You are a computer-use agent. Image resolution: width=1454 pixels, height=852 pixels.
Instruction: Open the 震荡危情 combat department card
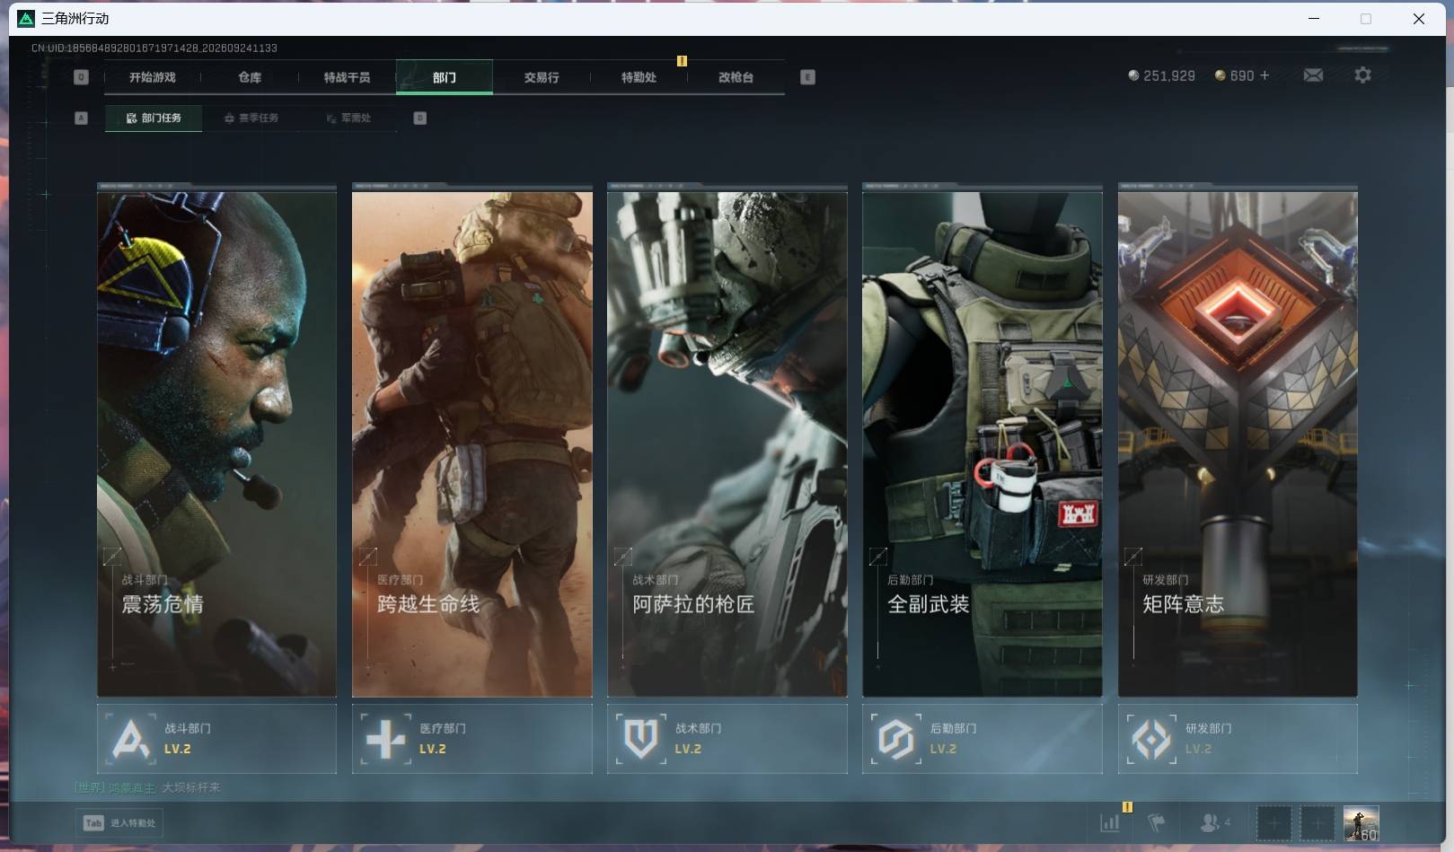(216, 444)
